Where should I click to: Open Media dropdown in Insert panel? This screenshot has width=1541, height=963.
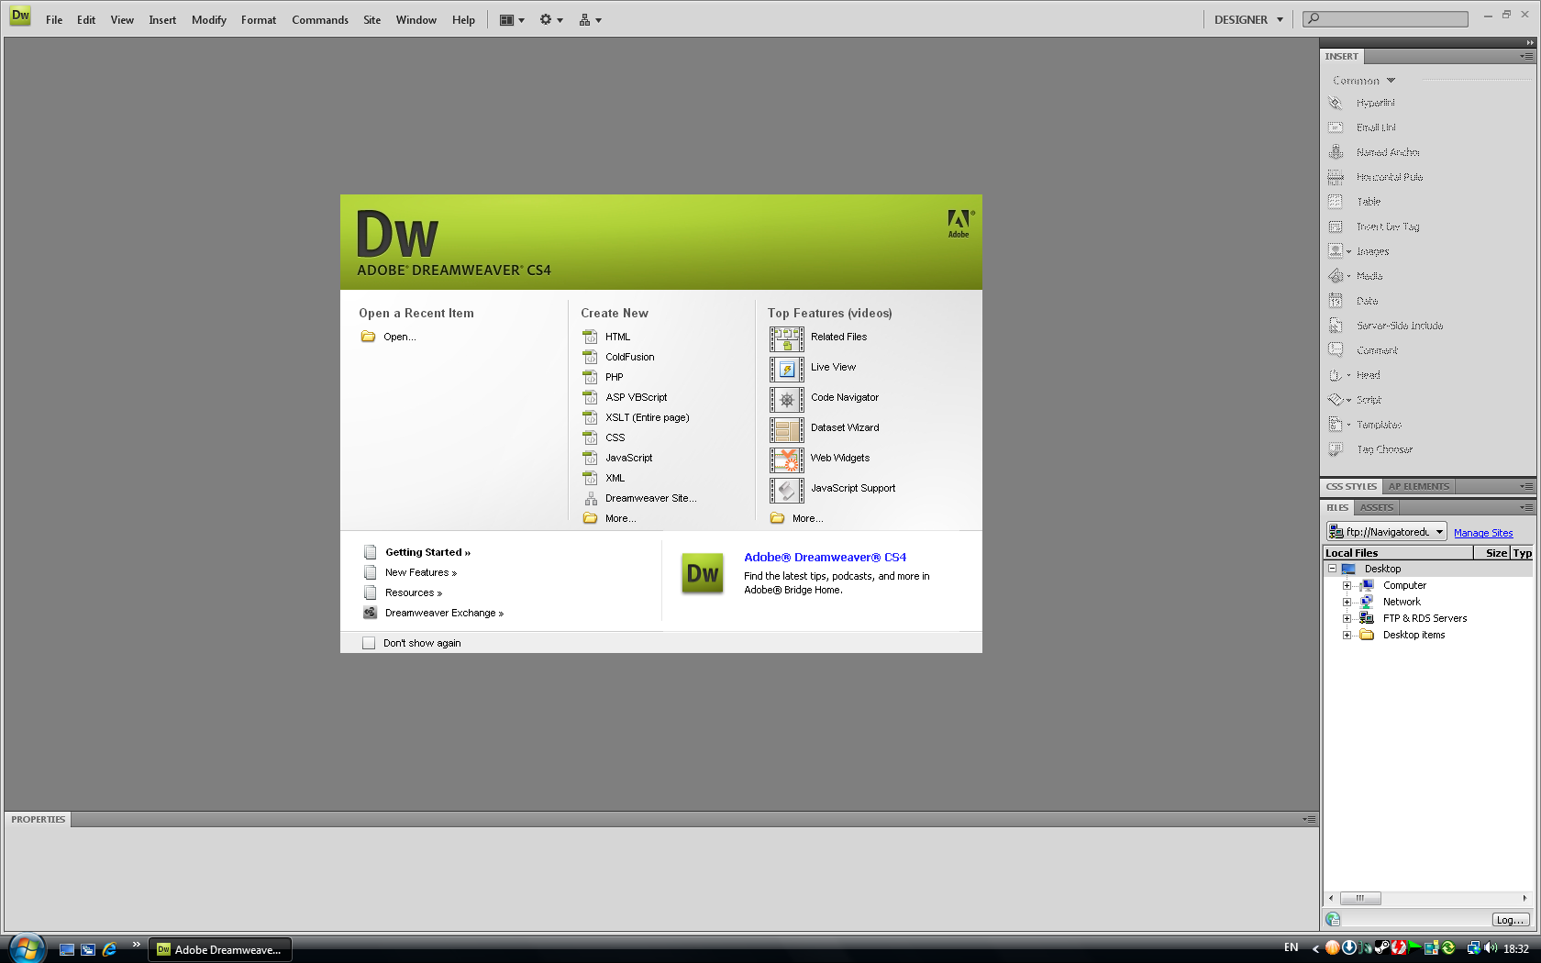coord(1348,276)
